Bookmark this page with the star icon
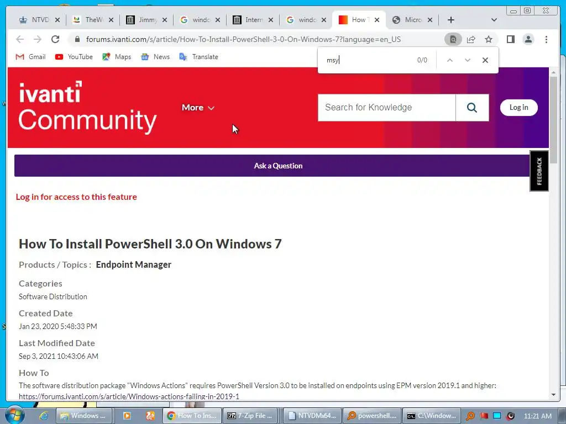The image size is (566, 424). (x=489, y=39)
